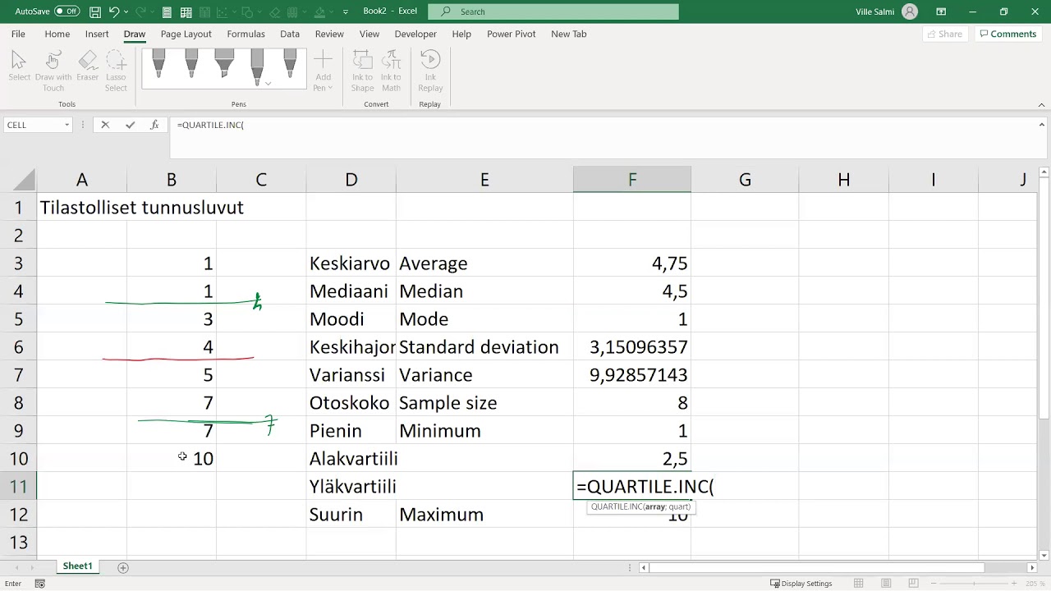Image resolution: width=1051 pixels, height=591 pixels.
Task: Expand the formula bar chevron
Action: [1042, 125]
